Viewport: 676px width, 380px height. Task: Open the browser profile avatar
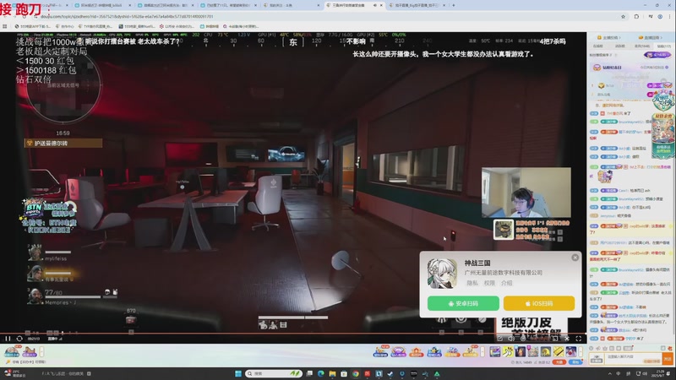tap(660, 16)
